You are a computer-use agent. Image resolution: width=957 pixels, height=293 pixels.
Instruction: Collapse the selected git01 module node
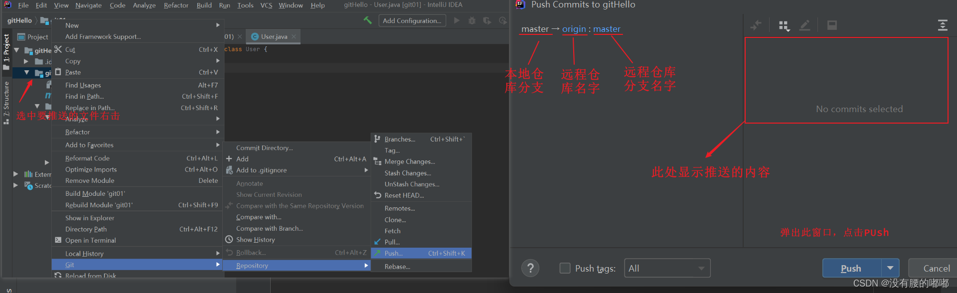[x=26, y=73]
